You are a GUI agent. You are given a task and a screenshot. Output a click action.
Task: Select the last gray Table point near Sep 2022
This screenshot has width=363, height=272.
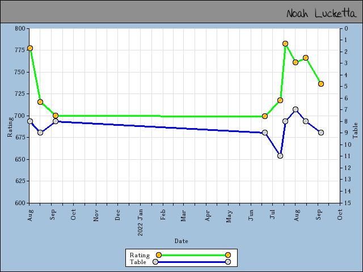point(321,133)
